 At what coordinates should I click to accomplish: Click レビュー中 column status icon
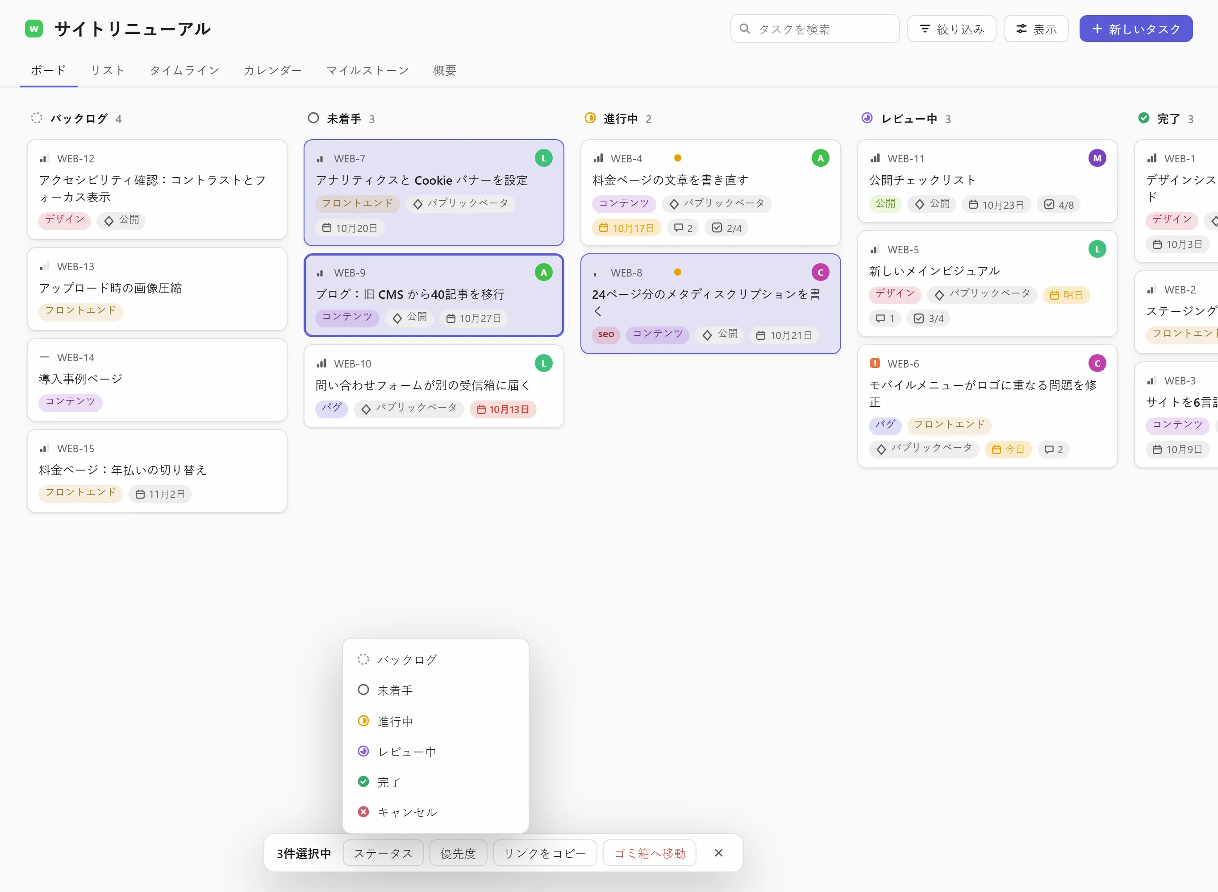[x=867, y=118]
